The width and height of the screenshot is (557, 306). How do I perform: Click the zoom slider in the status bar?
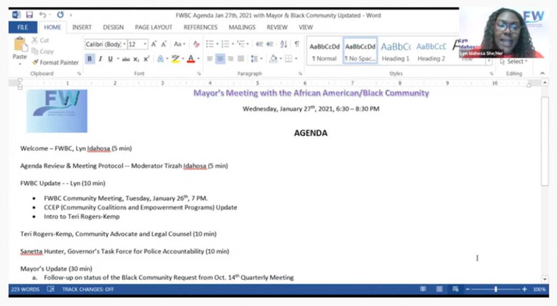496,290
